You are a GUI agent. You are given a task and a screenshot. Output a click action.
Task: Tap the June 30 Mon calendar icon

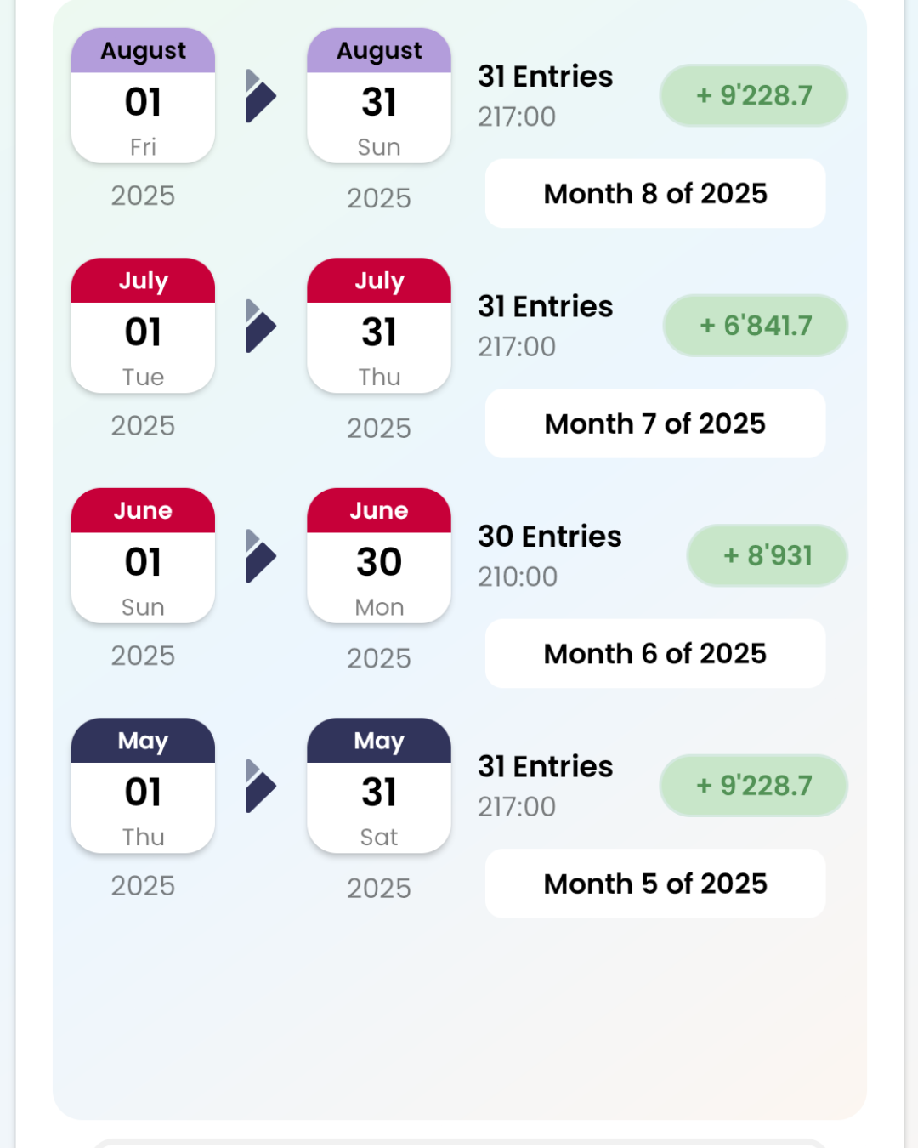click(379, 555)
